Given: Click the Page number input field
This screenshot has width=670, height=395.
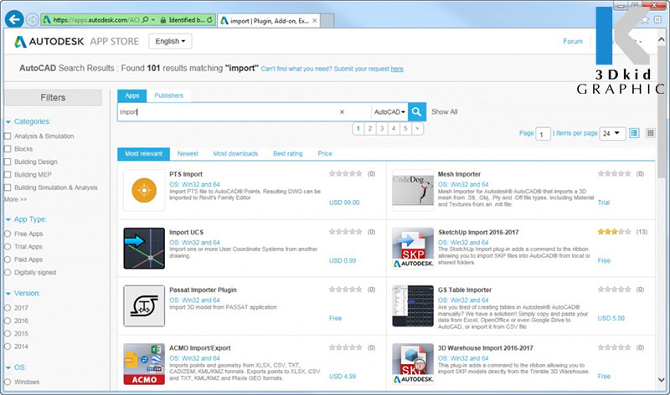Looking at the screenshot, I should [x=543, y=134].
